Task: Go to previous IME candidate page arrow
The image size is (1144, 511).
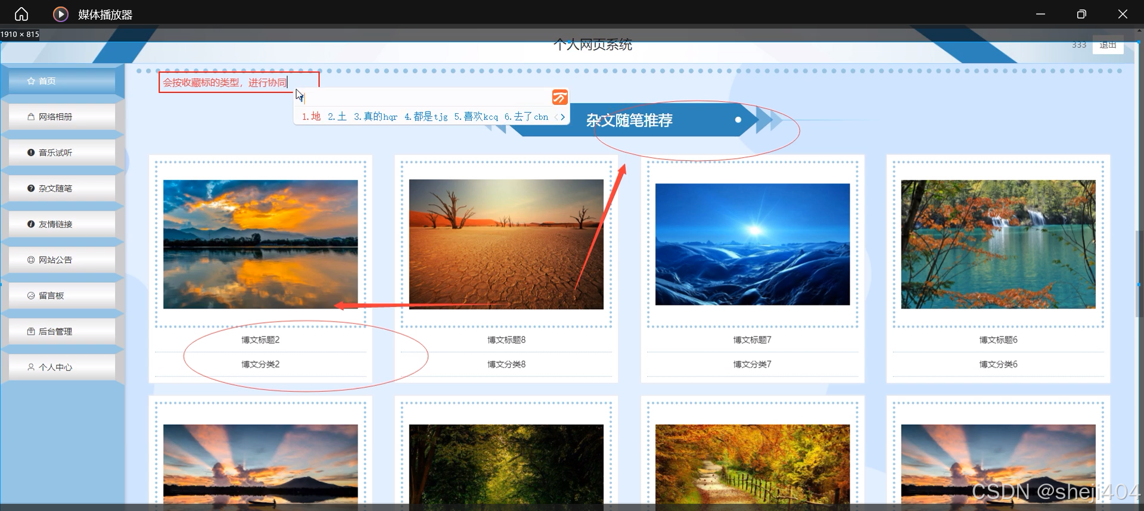Action: 556,117
